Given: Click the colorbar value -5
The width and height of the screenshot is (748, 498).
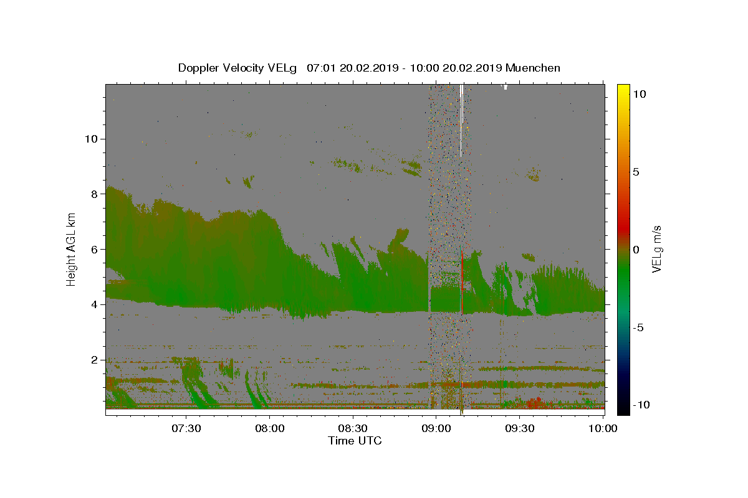Looking at the screenshot, I should 638,327.
